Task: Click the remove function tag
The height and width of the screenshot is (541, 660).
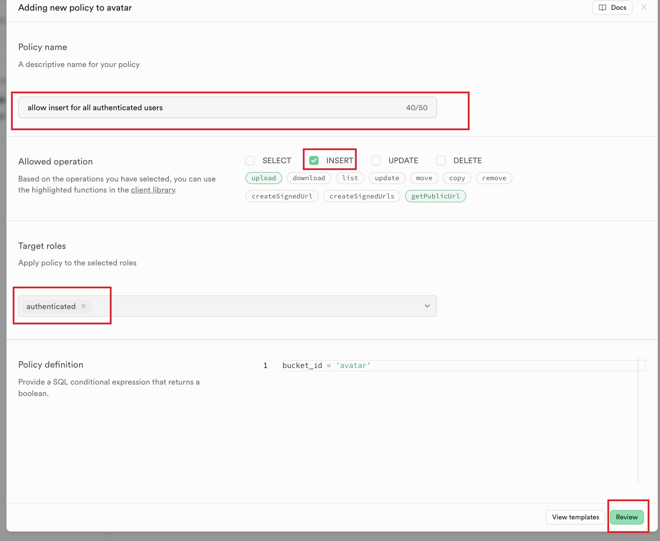Action: pos(494,178)
